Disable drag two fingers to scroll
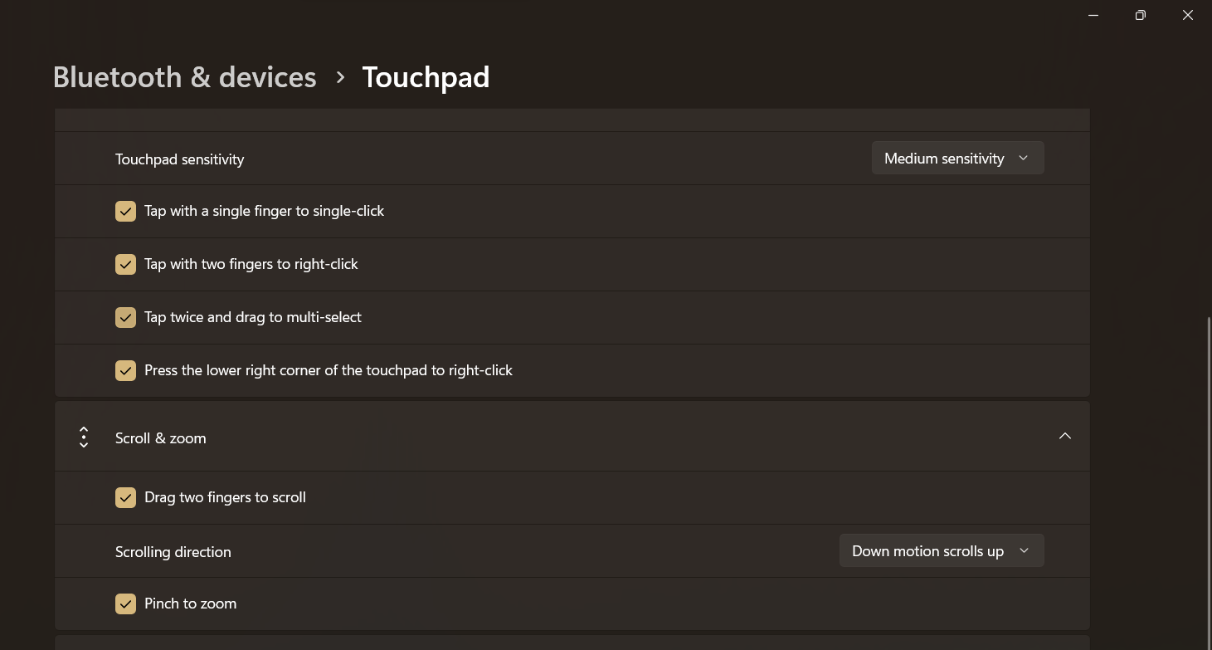This screenshot has height=650, width=1212. [125, 497]
